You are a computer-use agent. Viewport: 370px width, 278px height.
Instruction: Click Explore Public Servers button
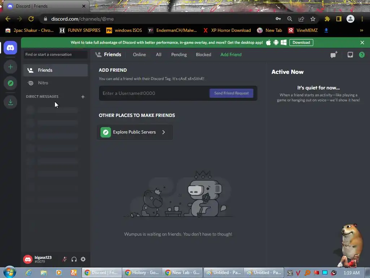click(x=134, y=132)
